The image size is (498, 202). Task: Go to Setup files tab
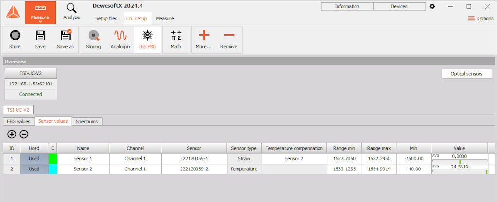coord(107,19)
